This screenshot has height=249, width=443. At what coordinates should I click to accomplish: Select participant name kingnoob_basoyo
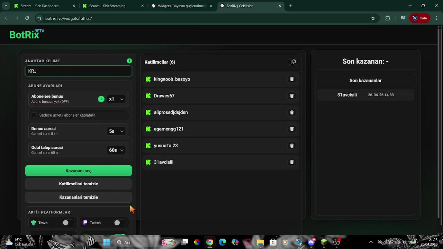(172, 79)
